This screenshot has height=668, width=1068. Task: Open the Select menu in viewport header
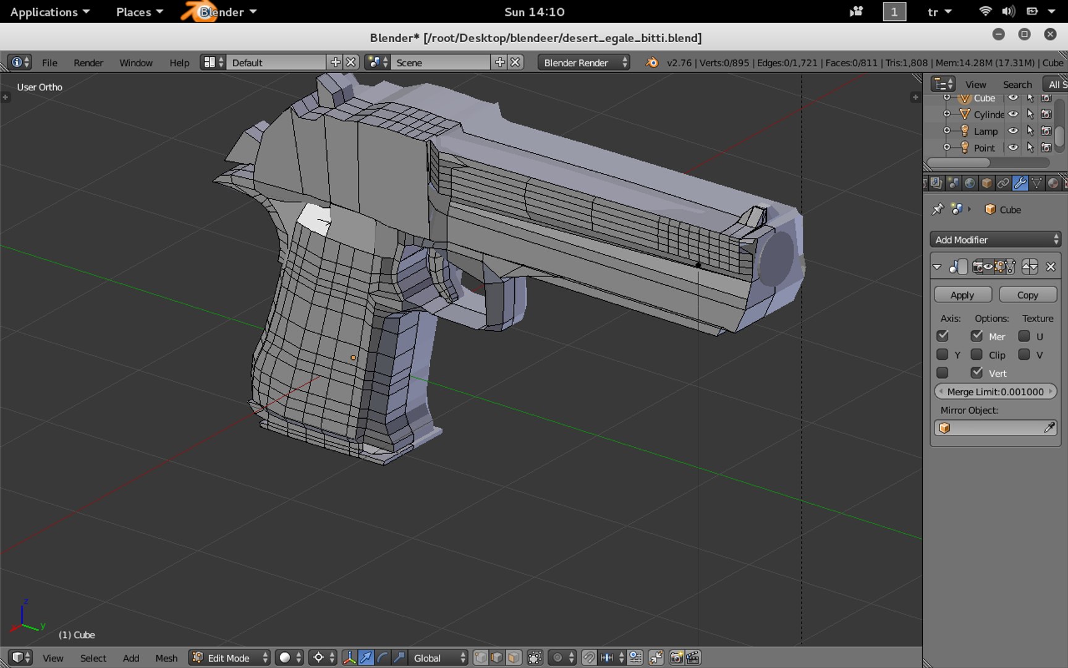(x=93, y=658)
